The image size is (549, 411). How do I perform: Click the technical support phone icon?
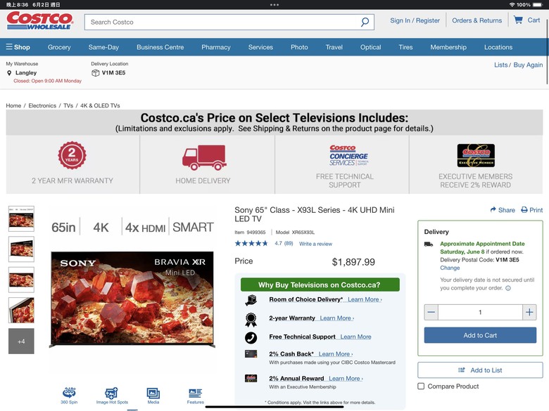pyautogui.click(x=251, y=338)
